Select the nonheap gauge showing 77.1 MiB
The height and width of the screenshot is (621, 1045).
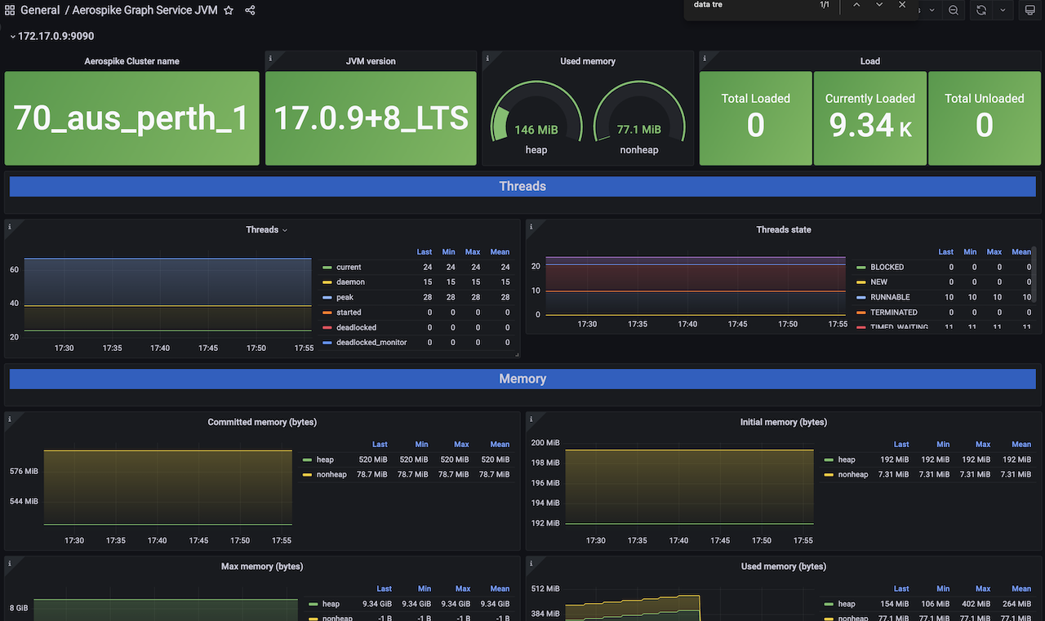638,118
